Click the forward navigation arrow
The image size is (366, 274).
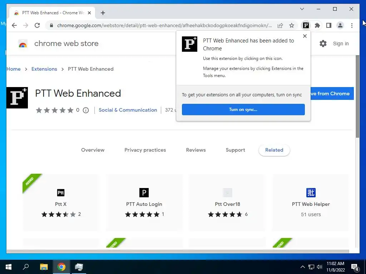pos(26,25)
